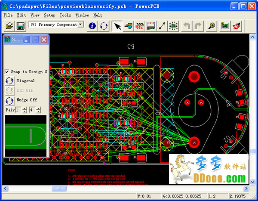Open a file with the folder icon
Image resolution: width=258 pixels, height=201 pixels.
tap(9, 26)
